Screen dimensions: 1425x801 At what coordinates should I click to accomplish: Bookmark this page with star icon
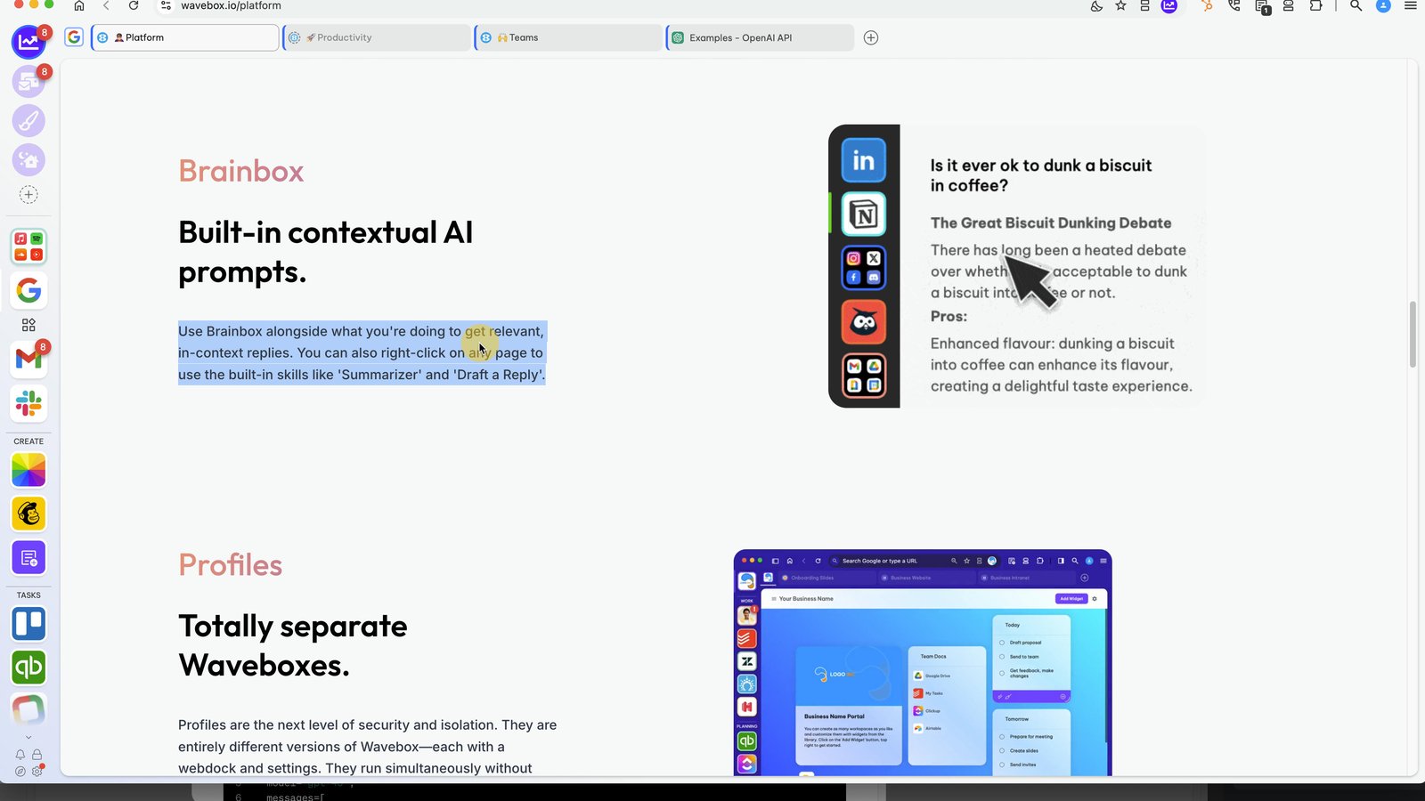tap(1121, 5)
